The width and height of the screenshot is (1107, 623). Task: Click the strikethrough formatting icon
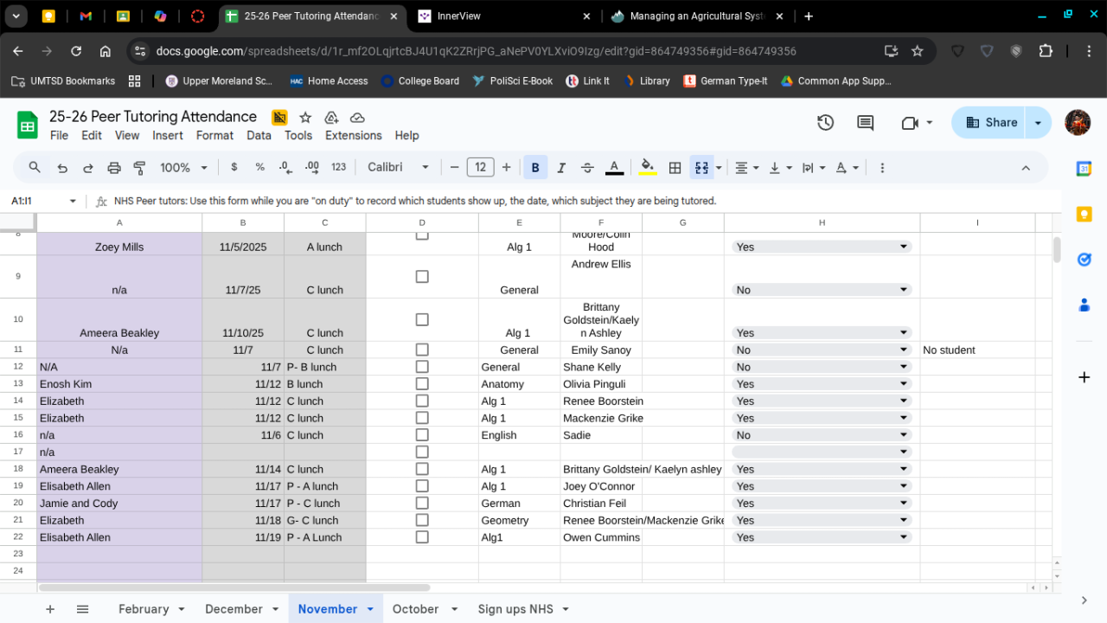coord(587,168)
